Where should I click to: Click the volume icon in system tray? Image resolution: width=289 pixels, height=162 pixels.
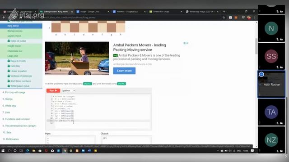point(230,151)
